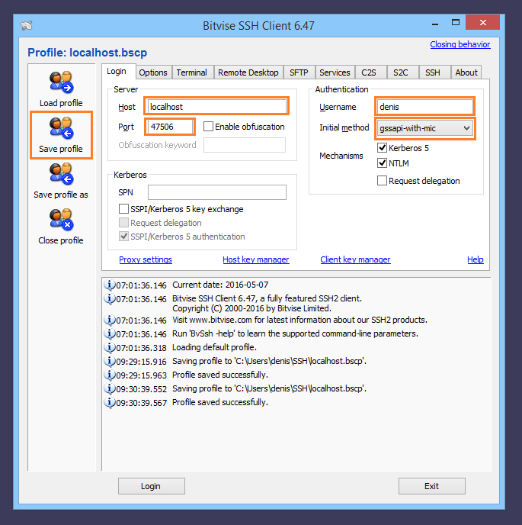
Task: Click the Save profile as icon
Action: point(61,174)
